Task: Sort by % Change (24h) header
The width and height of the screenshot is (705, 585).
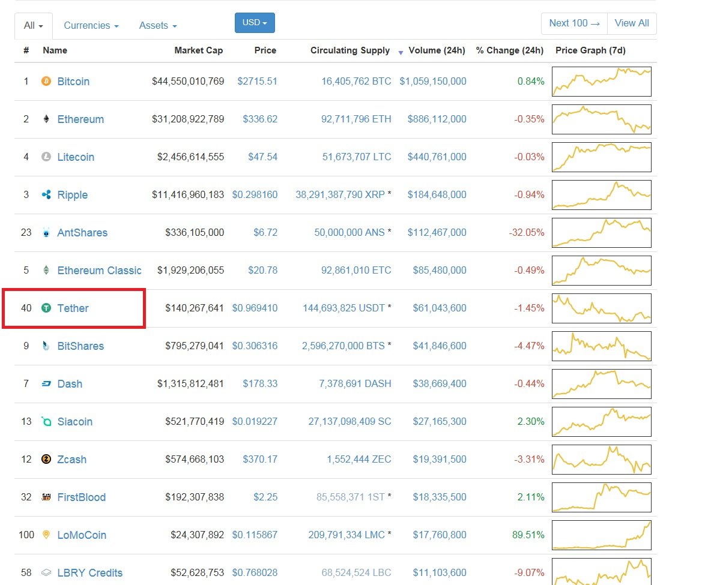Action: point(510,50)
